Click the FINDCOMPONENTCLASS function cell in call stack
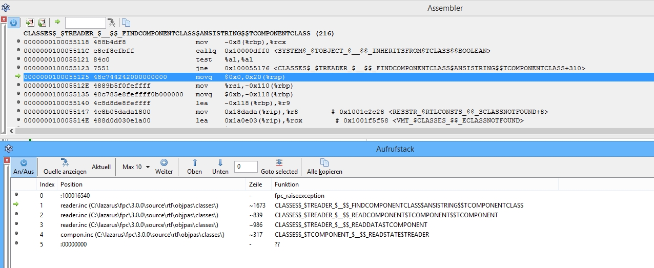This screenshot has width=654, height=268. [x=399, y=205]
